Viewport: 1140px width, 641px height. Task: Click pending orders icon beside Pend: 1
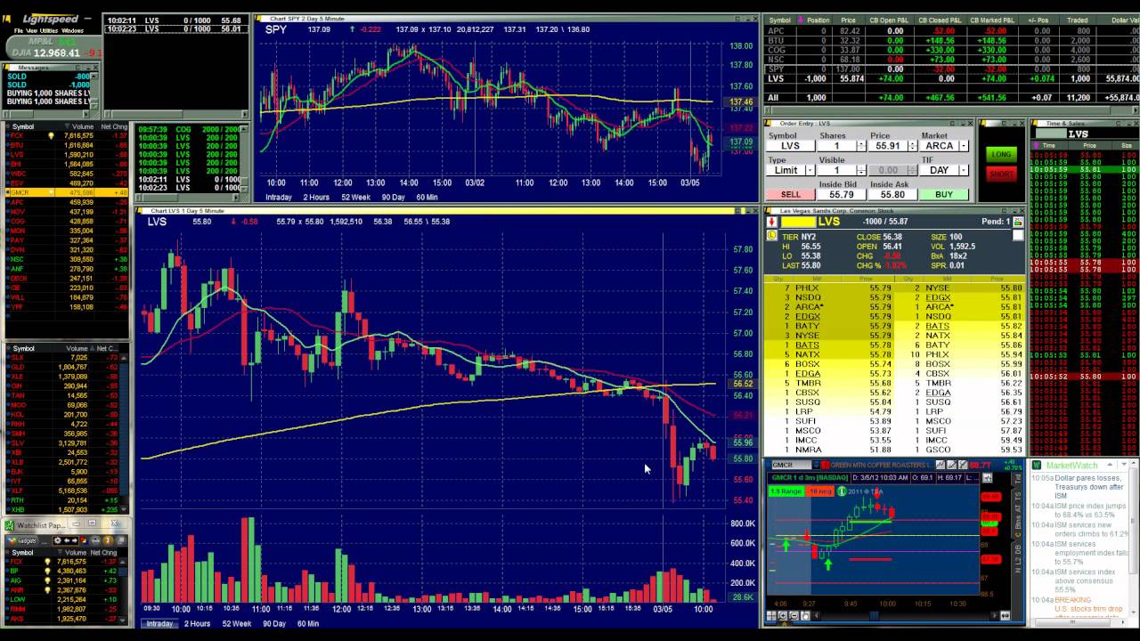[x=1018, y=222]
